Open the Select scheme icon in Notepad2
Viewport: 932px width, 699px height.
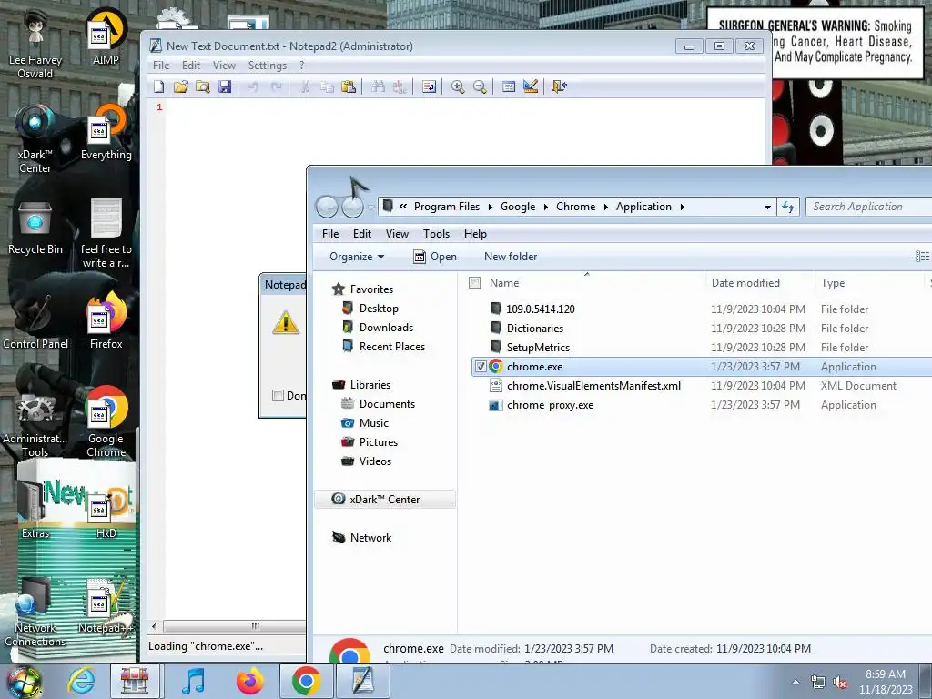point(509,86)
